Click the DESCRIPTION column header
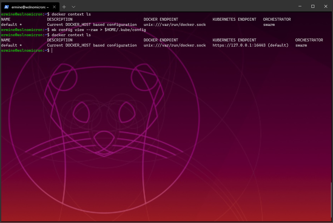This screenshot has height=223, width=333. pyautogui.click(x=59, y=40)
